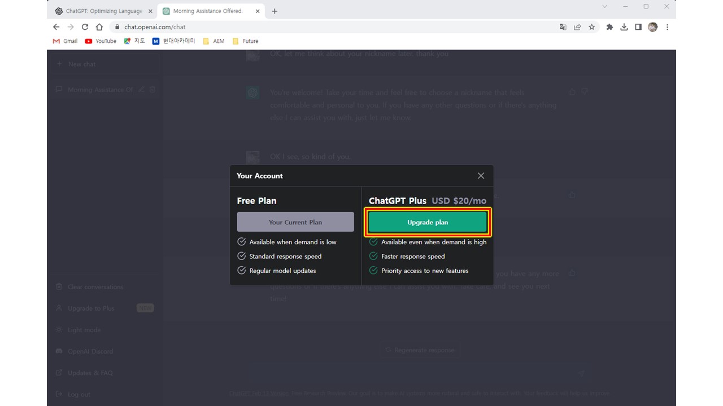Viewport: 723px width, 406px height.
Task: Click the Regenerate response button
Action: pyautogui.click(x=419, y=350)
